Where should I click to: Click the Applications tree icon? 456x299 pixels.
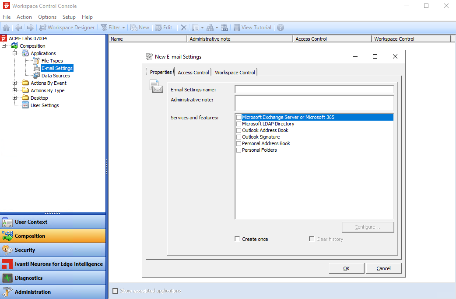click(x=25, y=53)
